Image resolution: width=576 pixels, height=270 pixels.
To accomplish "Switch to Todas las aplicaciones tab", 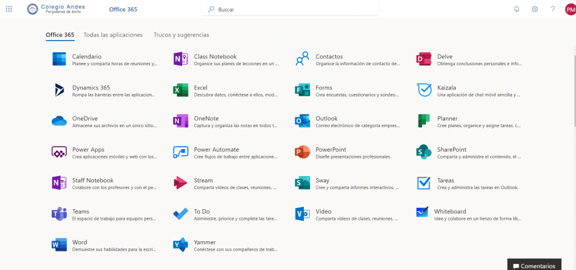I will pyautogui.click(x=113, y=35).
